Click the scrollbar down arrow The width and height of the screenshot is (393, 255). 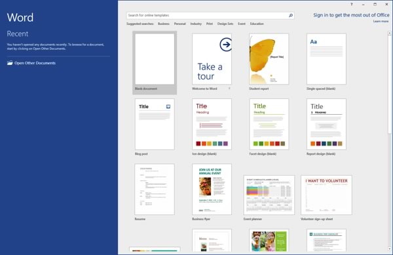(x=390, y=248)
